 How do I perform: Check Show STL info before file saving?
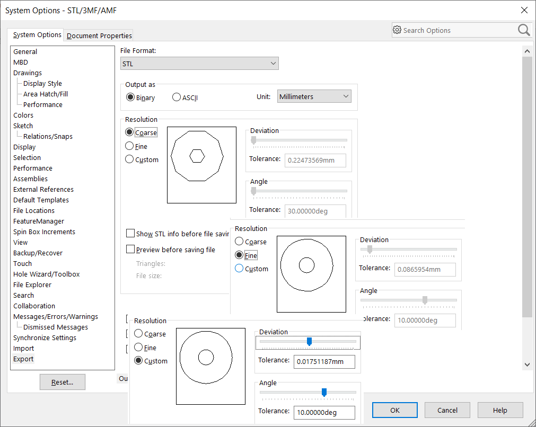coord(130,234)
